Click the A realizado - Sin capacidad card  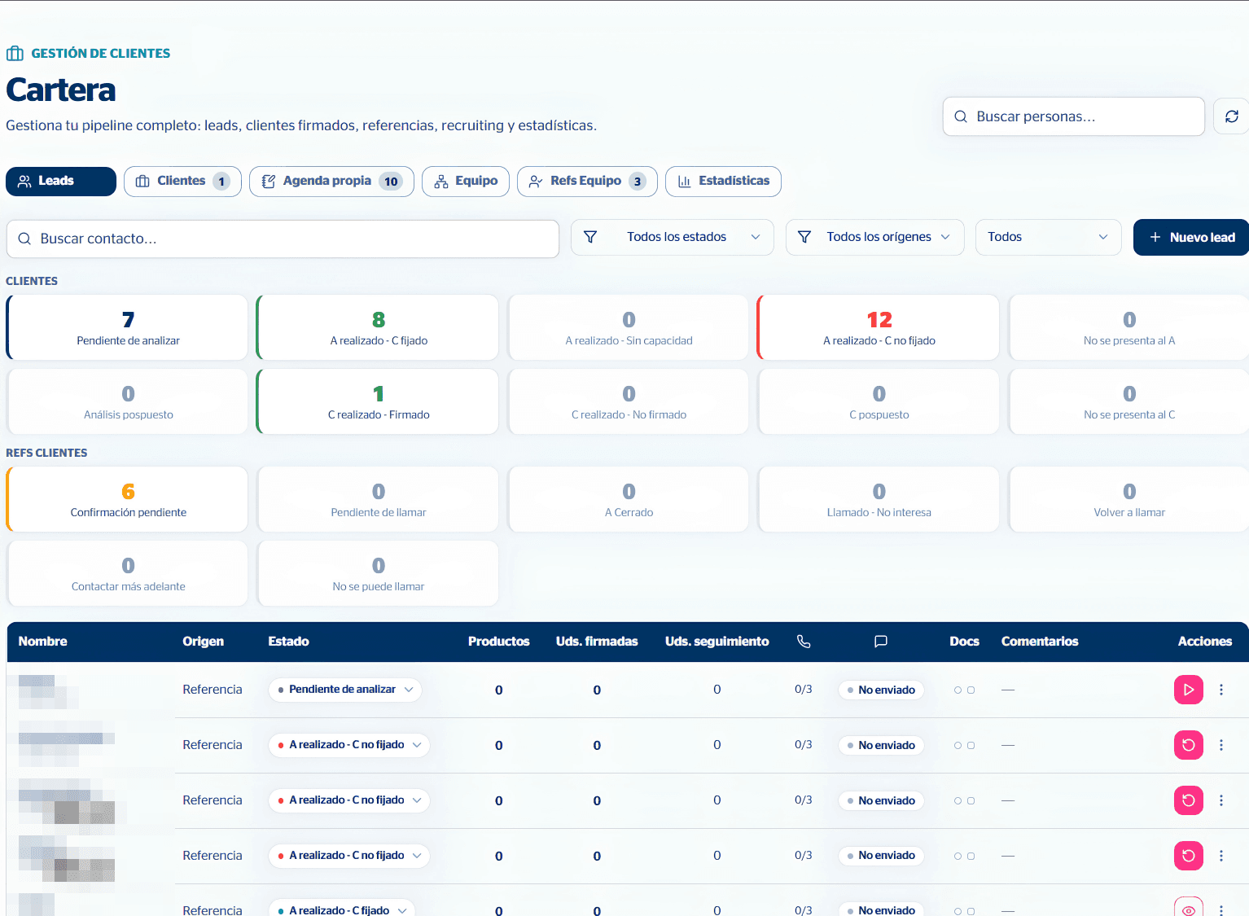click(629, 327)
